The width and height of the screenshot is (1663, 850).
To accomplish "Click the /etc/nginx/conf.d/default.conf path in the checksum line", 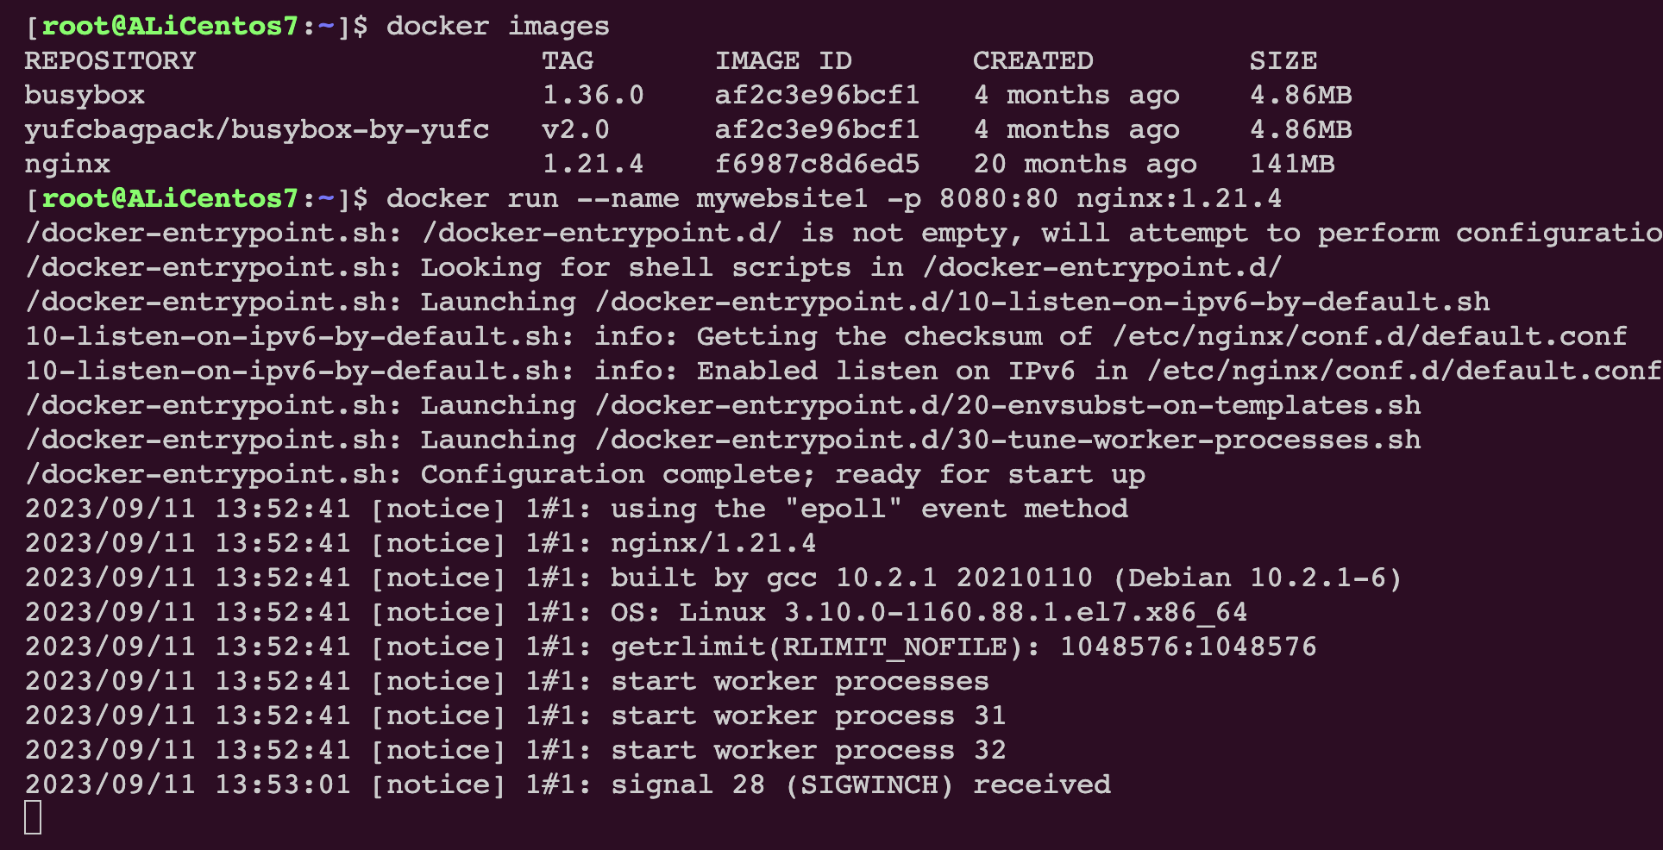I will click(x=1369, y=337).
